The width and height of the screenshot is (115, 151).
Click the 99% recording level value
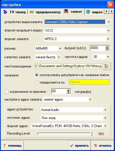click(101, 134)
